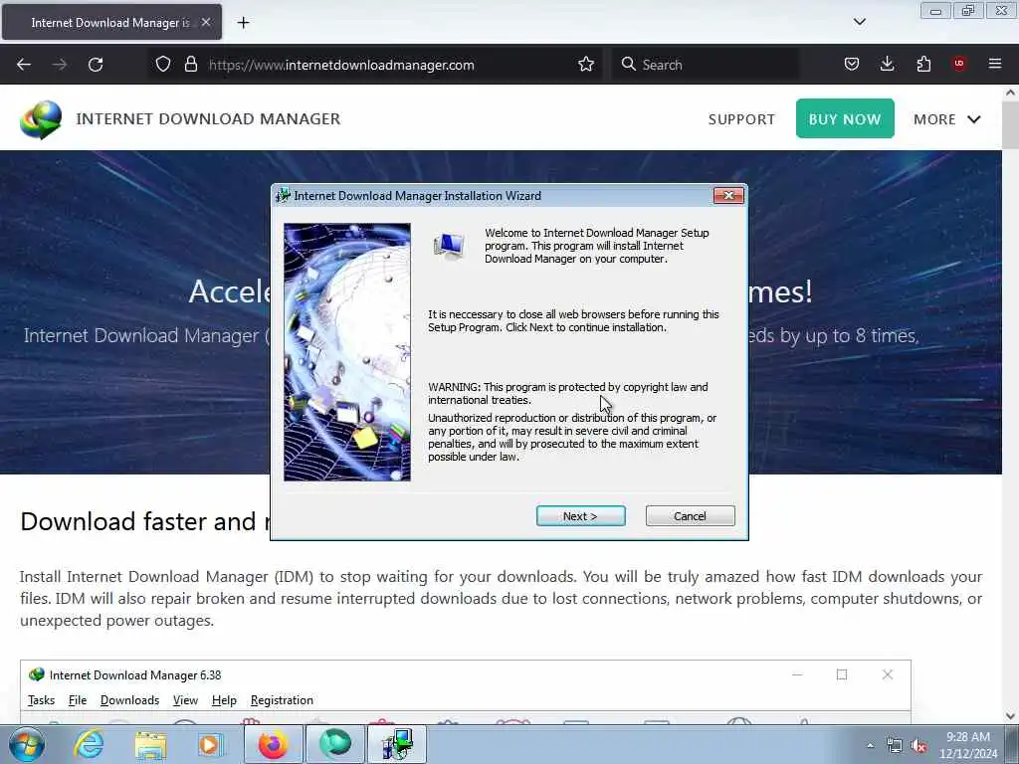Screen dimensions: 1019x764
Task: Open the Windows Start menu
Action: click(27, 744)
